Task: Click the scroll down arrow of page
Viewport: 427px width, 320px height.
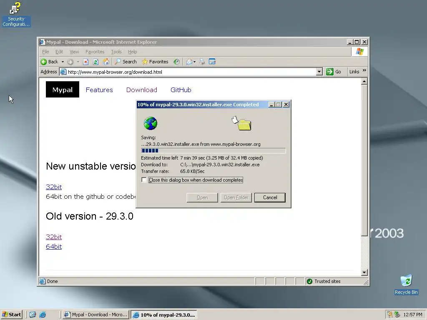Action: [364, 272]
